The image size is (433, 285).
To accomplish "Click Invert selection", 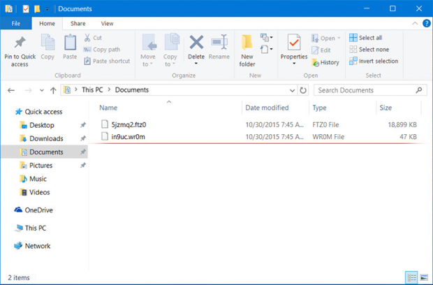I will tap(374, 61).
